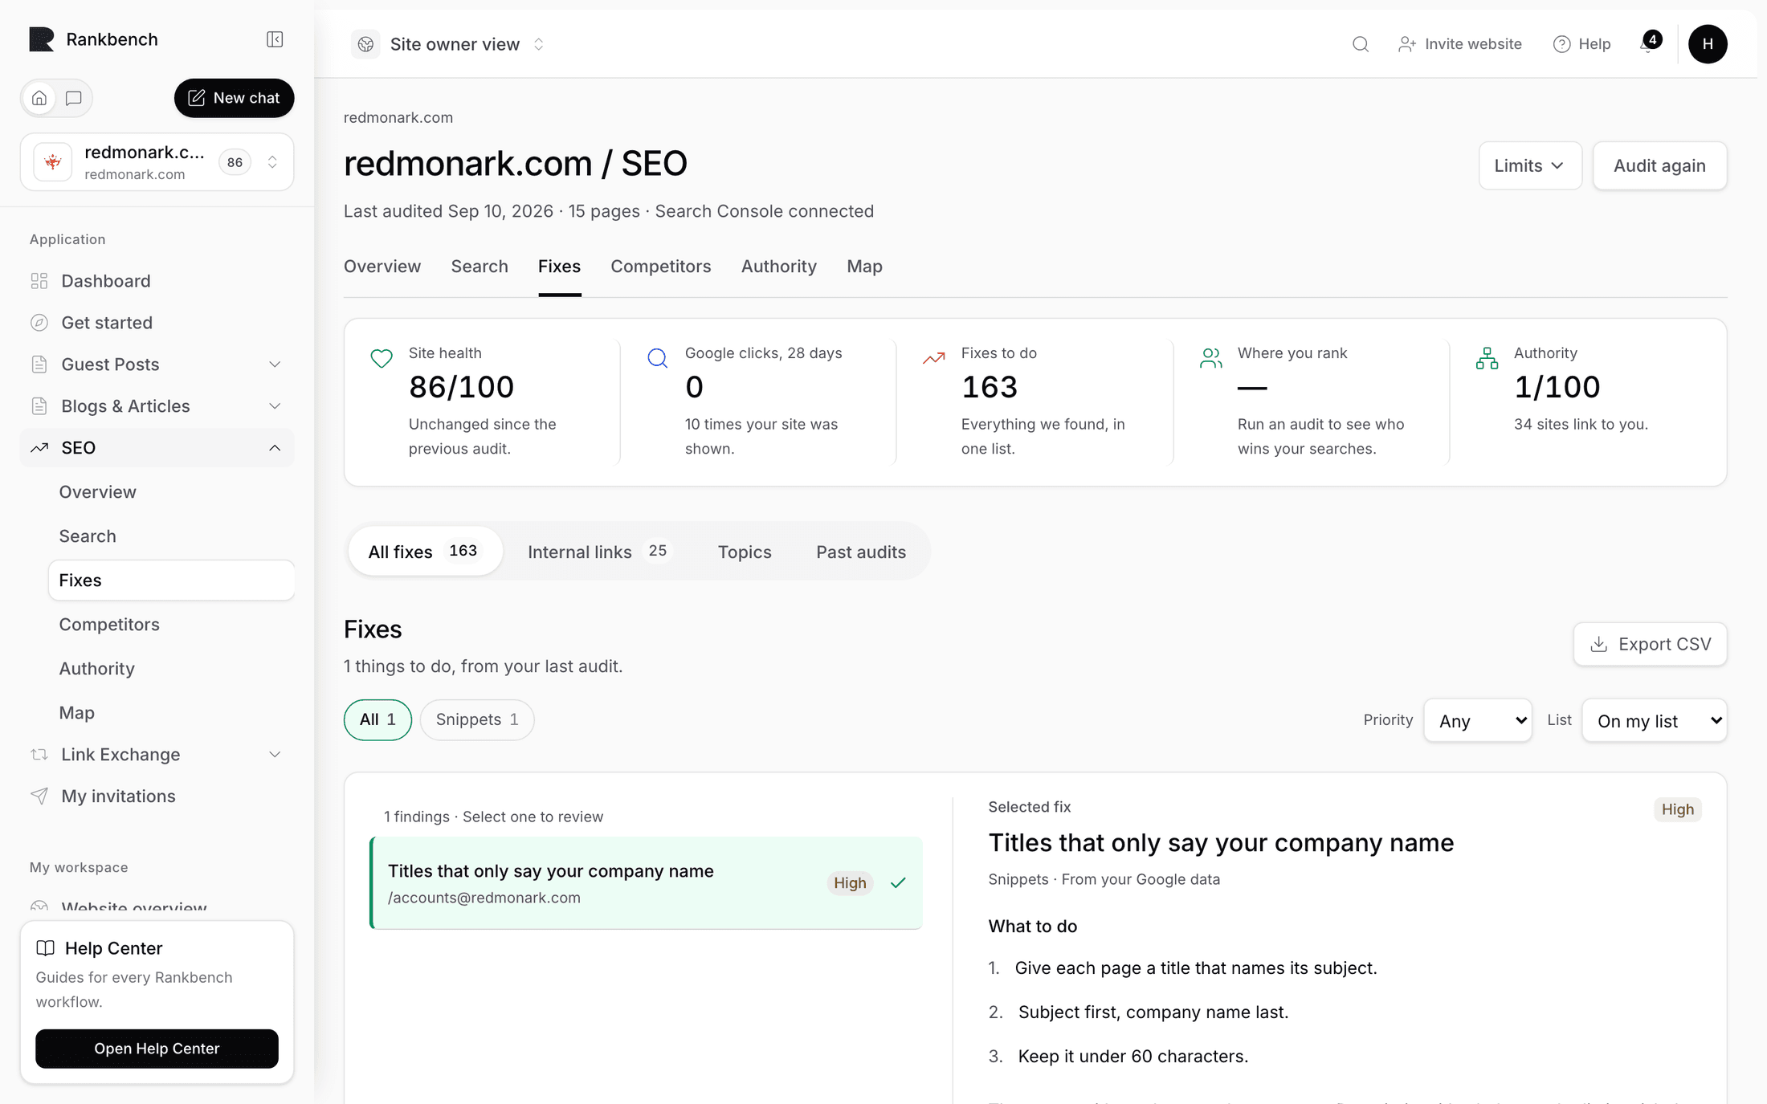Select the Titles that only say company name finding
Image resolution: width=1767 pixels, height=1104 pixels.
tap(646, 882)
